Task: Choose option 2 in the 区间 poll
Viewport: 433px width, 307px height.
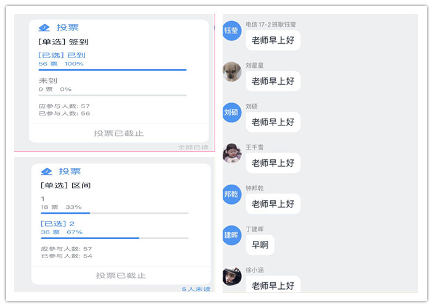Action: click(x=57, y=224)
